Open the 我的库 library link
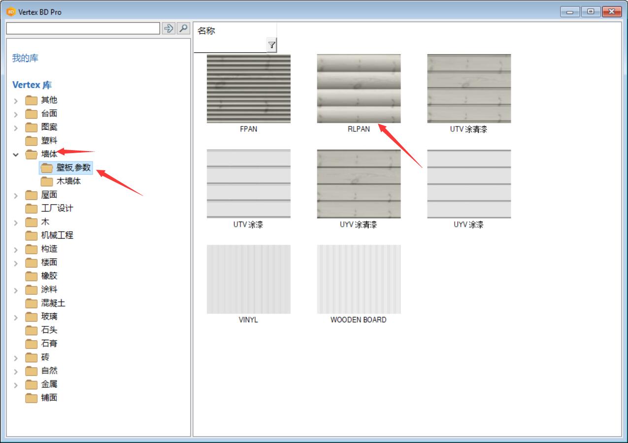 pos(25,58)
